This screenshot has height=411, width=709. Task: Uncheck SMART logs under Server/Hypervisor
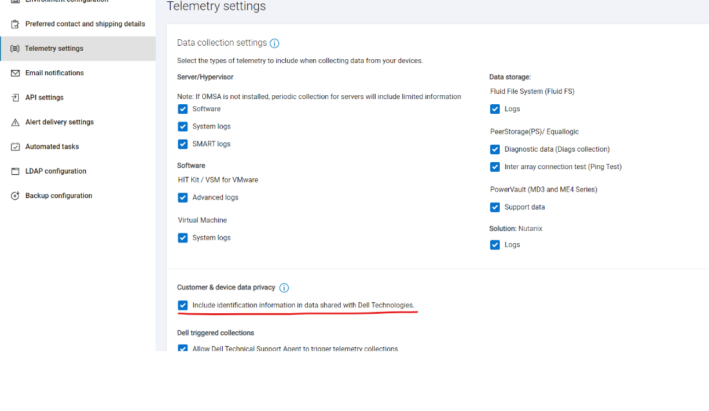coord(183,144)
